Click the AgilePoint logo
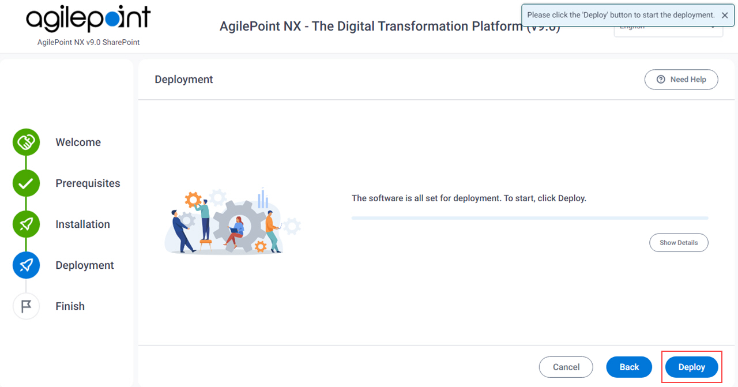 pyautogui.click(x=88, y=18)
